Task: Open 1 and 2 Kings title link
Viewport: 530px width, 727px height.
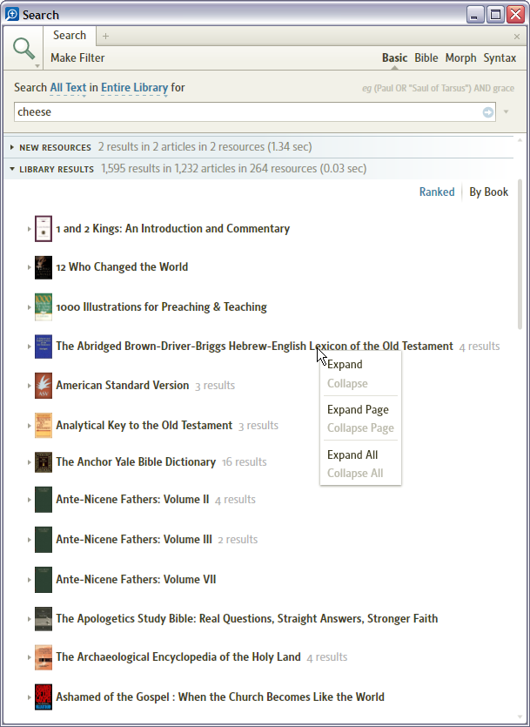Action: 173,229
